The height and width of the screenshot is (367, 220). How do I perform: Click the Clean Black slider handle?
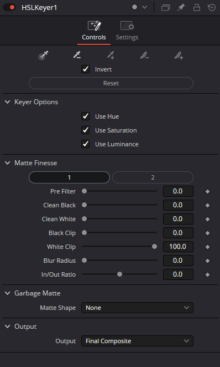pos(84,205)
